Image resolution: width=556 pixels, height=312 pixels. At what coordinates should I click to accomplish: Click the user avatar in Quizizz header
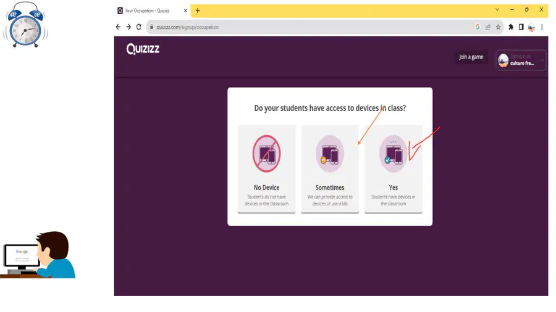(x=503, y=60)
